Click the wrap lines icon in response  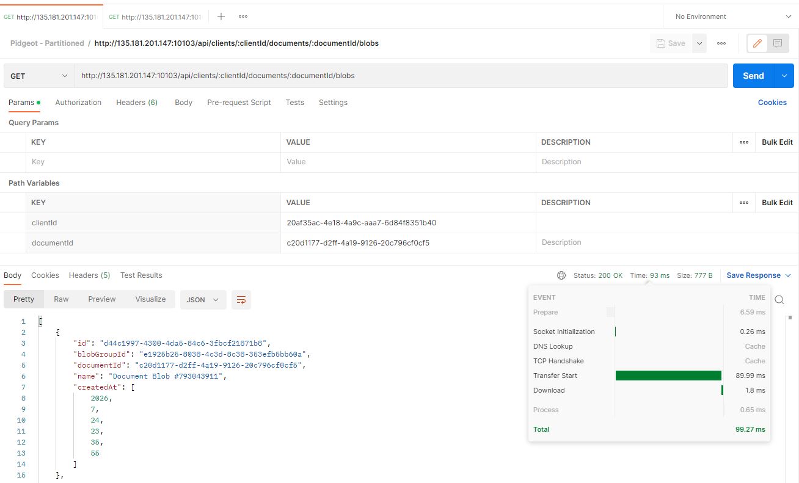(x=241, y=300)
